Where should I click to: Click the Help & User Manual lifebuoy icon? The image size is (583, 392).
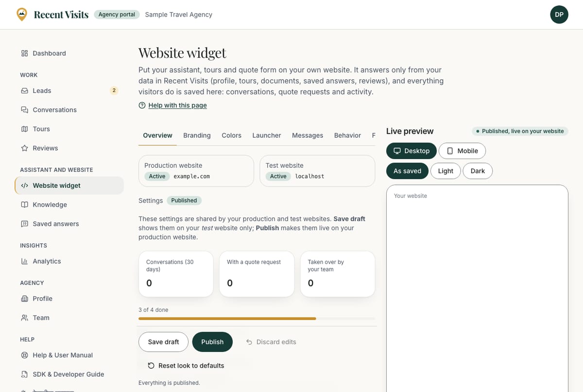[24, 356]
